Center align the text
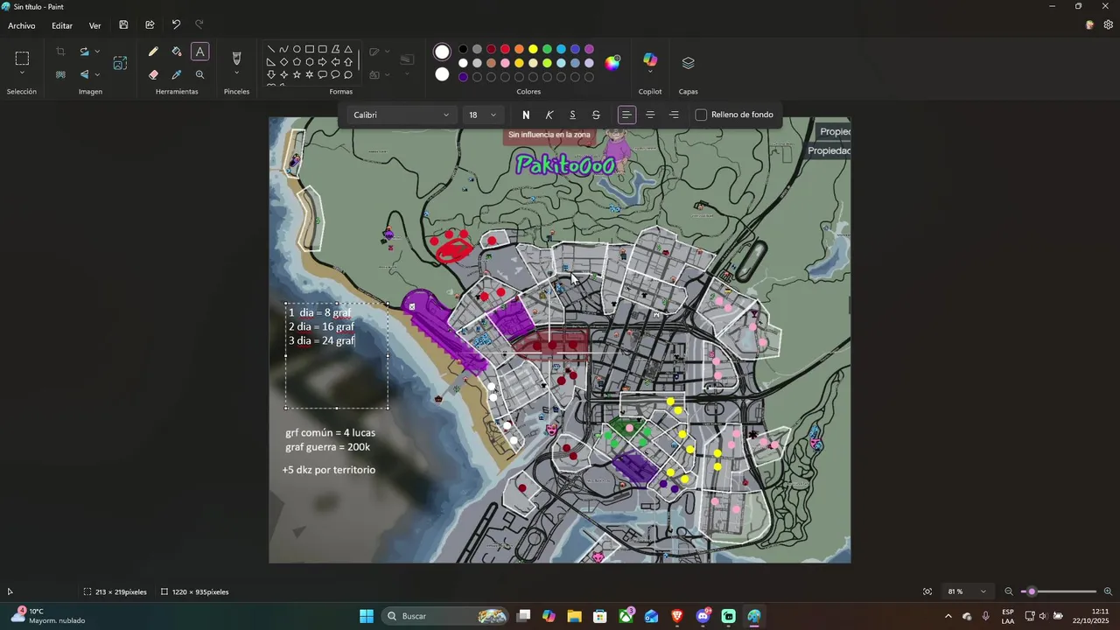The width and height of the screenshot is (1120, 630). [650, 115]
